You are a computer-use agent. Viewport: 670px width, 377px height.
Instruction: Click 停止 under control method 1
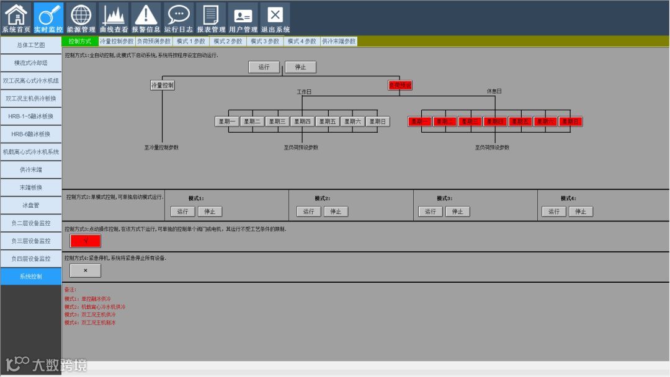coord(300,67)
